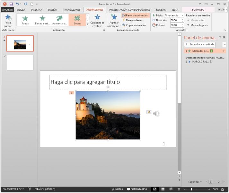Click the Duración input field

click(176, 20)
